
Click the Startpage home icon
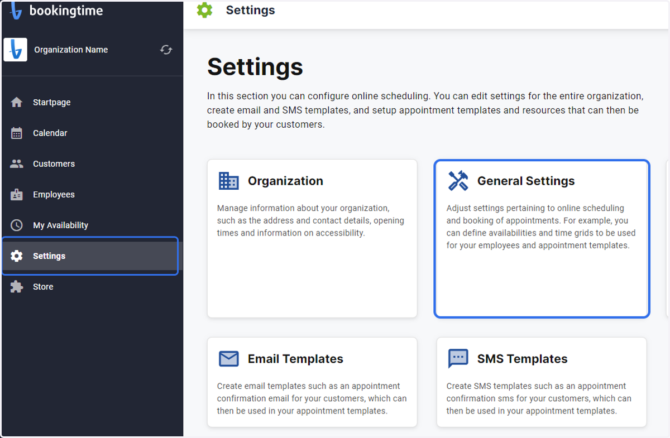click(17, 102)
